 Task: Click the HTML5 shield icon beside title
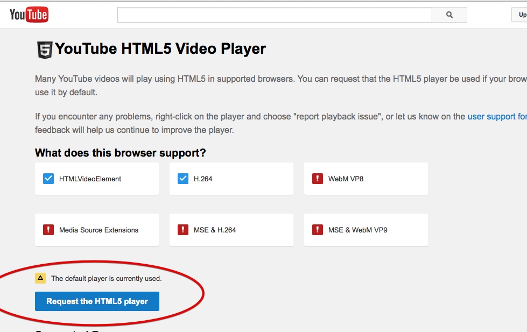pyautogui.click(x=44, y=50)
